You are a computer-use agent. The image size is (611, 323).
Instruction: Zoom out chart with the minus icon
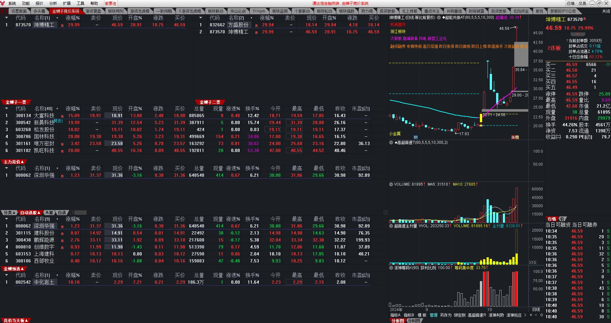point(536,315)
